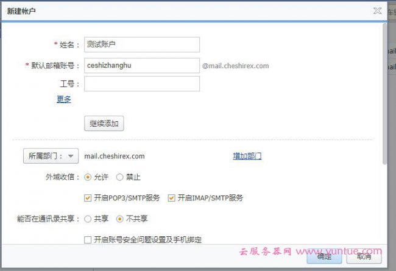Click the 姓名 name input field
Viewport: 396px width, 271px height.
pyautogui.click(x=142, y=44)
